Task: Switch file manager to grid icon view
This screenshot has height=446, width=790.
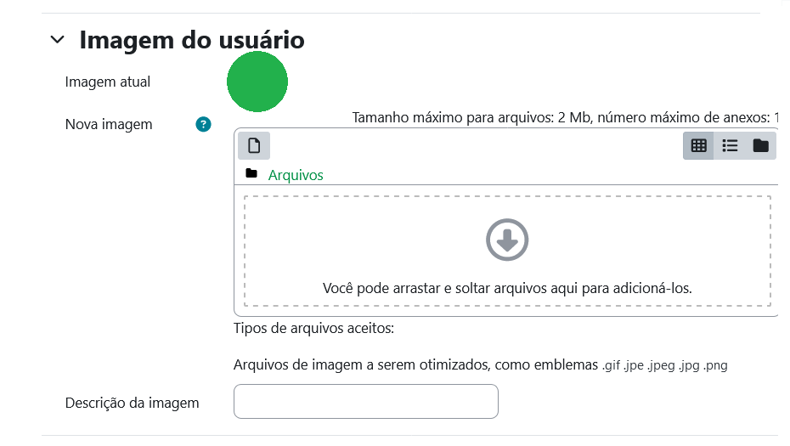Action: [698, 145]
